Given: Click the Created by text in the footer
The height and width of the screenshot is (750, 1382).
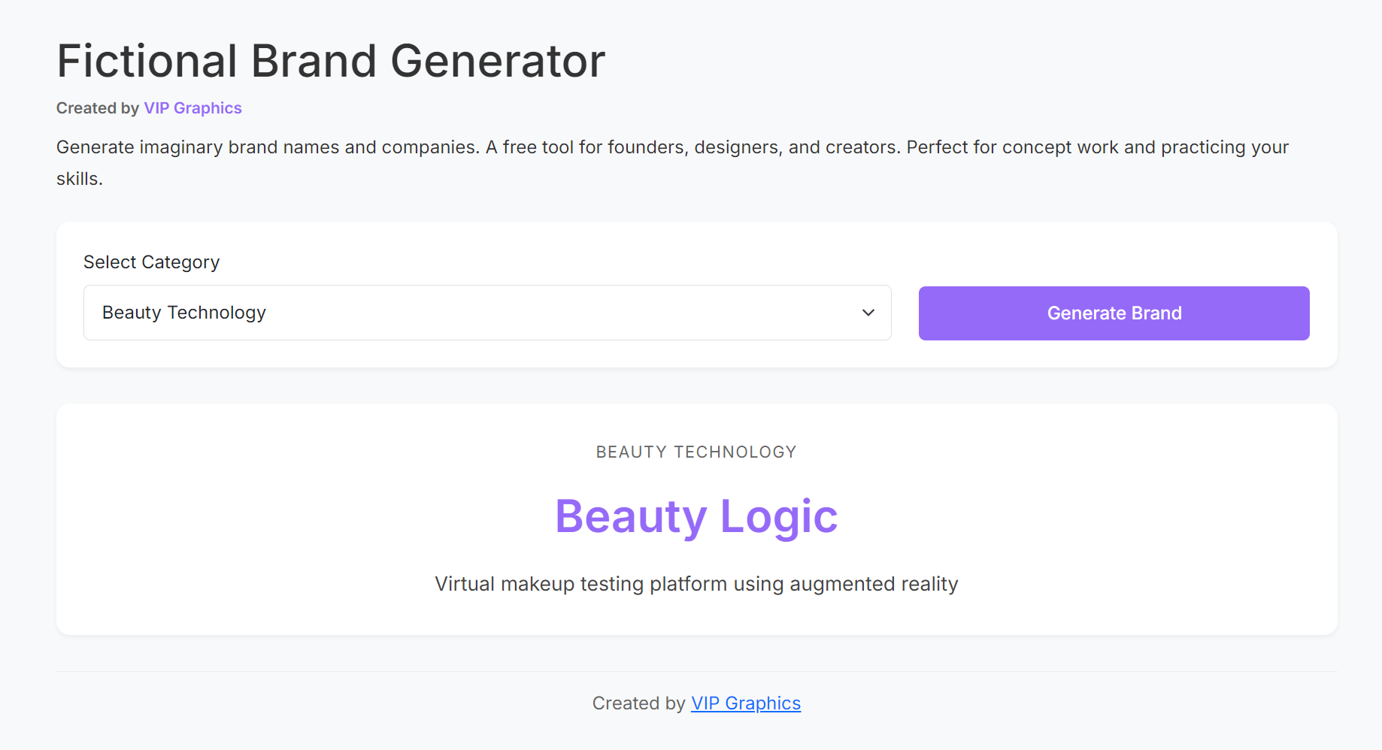Looking at the screenshot, I should click(638, 703).
